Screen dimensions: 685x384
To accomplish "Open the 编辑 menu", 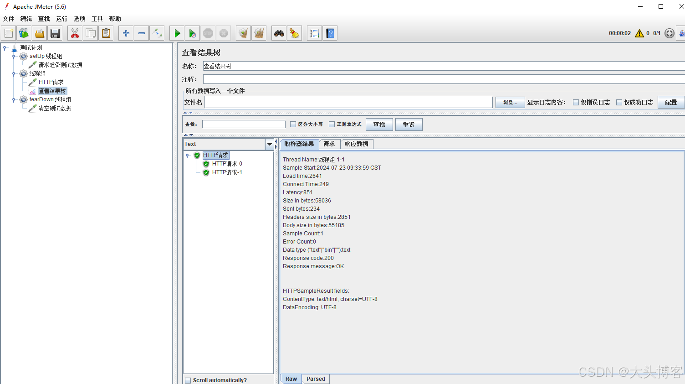I will click(x=26, y=19).
